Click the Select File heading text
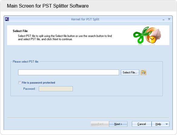Image resolution: width=177 pixels, height=135 pixels. 20,31
